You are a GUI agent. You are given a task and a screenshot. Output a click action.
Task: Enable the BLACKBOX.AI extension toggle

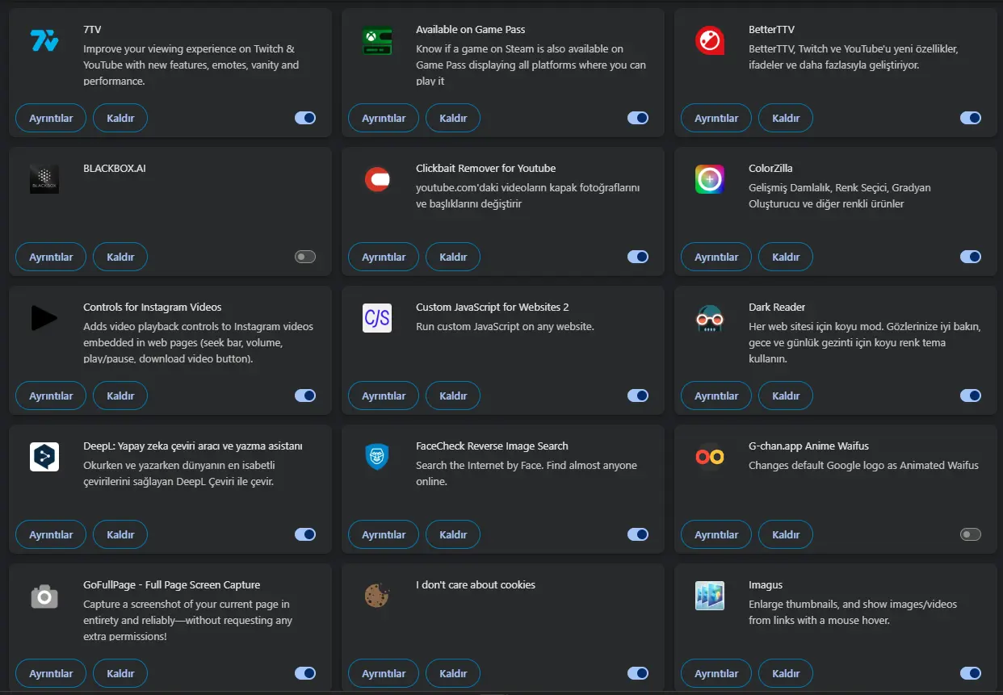305,257
